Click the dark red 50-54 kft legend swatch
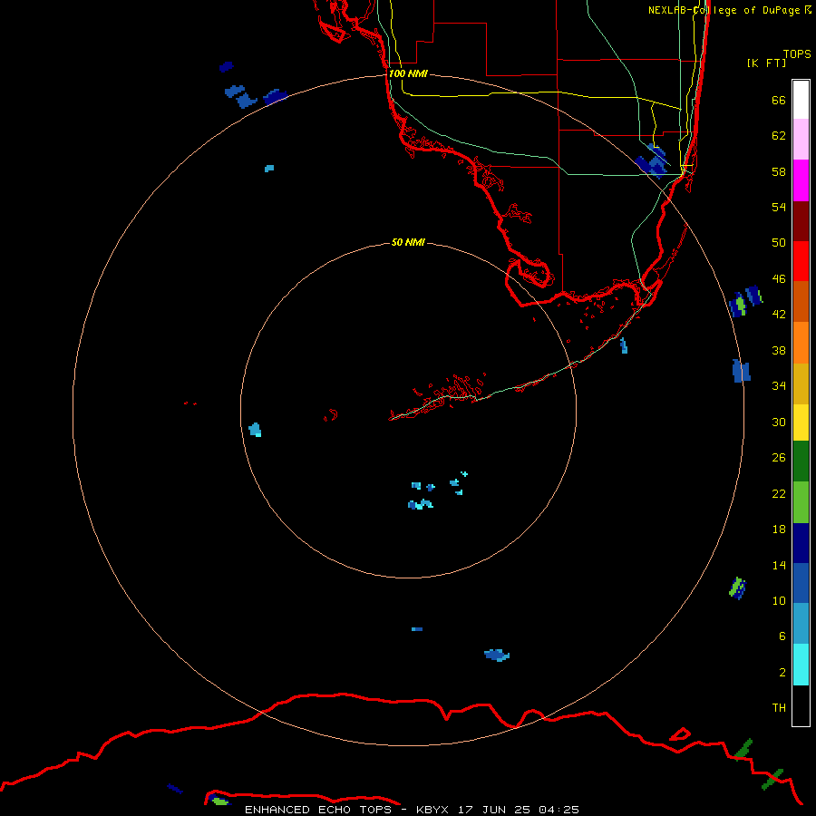The height and width of the screenshot is (816, 816). point(801,221)
